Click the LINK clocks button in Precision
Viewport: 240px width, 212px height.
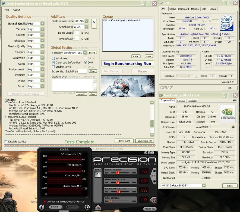[x=153, y=176]
